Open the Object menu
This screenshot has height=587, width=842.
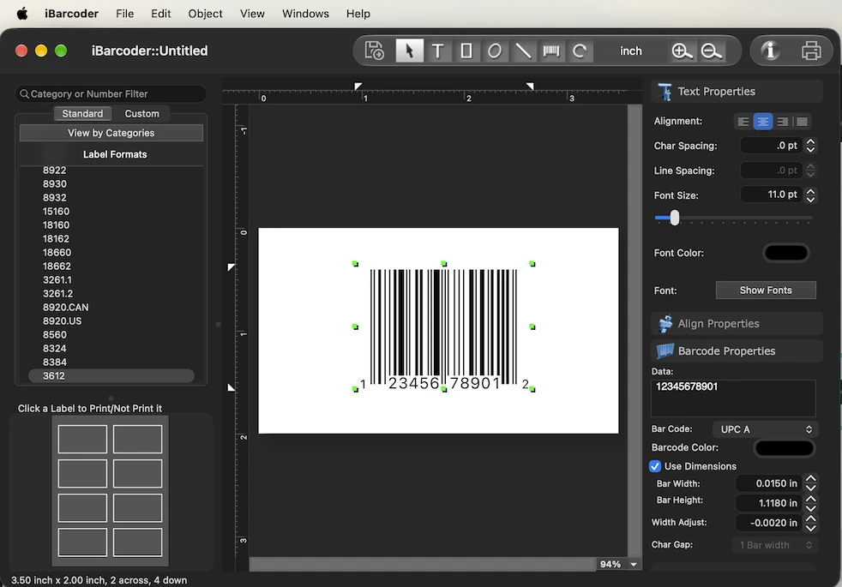(205, 14)
